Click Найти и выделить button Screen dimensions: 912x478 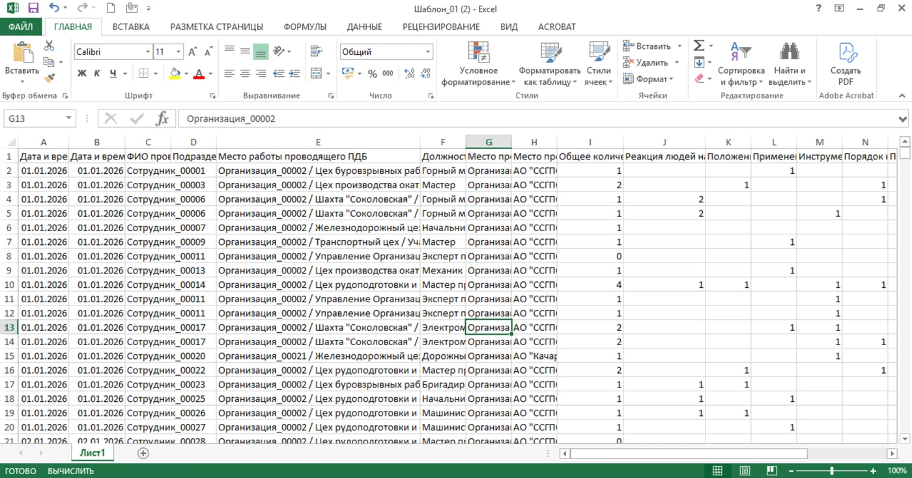pyautogui.click(x=790, y=64)
